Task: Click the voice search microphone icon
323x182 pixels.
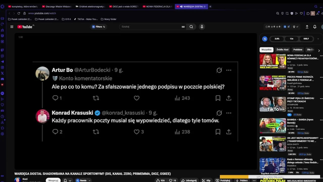Action: coord(202,27)
